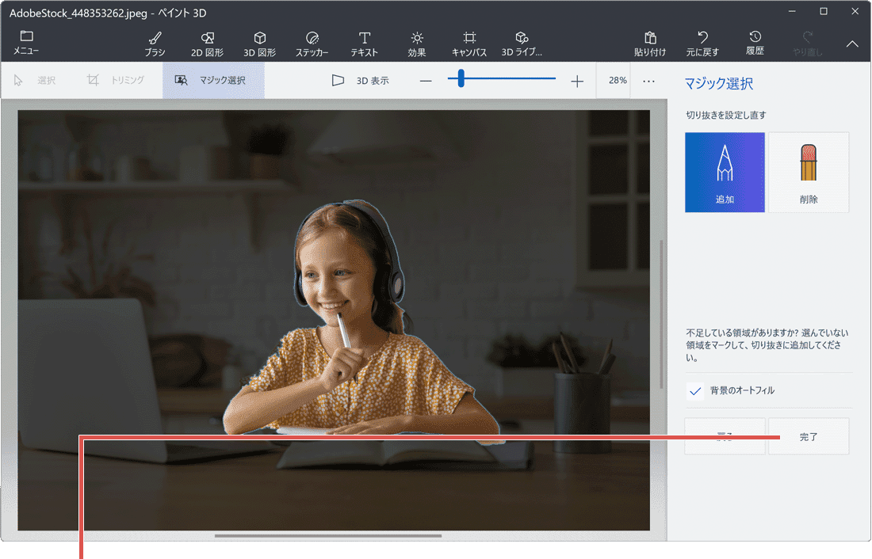Select the 削除 (Remove) eraser mode

809,172
